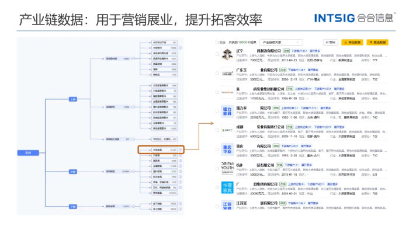Viewport: 409px width, 230px height.
Task: Expand 上游供应商 chip in 成都 row
Action: tap(303, 127)
